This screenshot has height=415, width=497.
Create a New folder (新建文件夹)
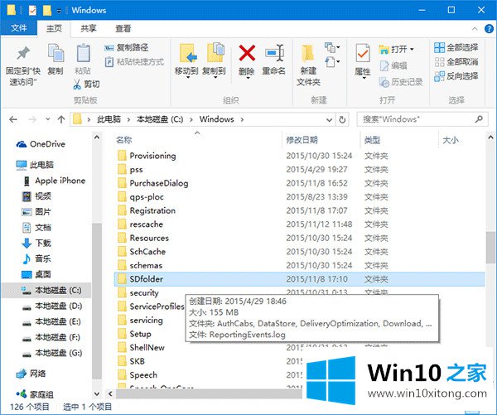click(x=308, y=65)
